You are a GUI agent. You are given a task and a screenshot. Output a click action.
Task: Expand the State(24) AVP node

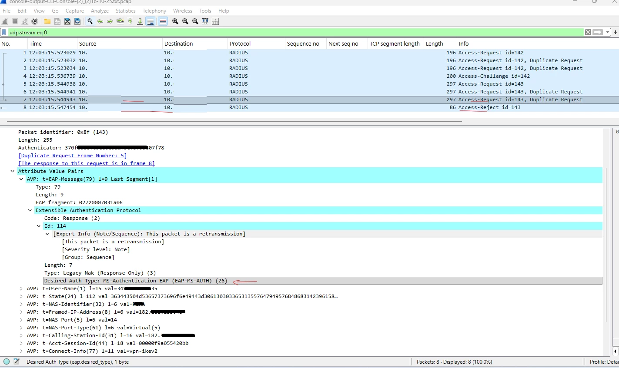21,296
